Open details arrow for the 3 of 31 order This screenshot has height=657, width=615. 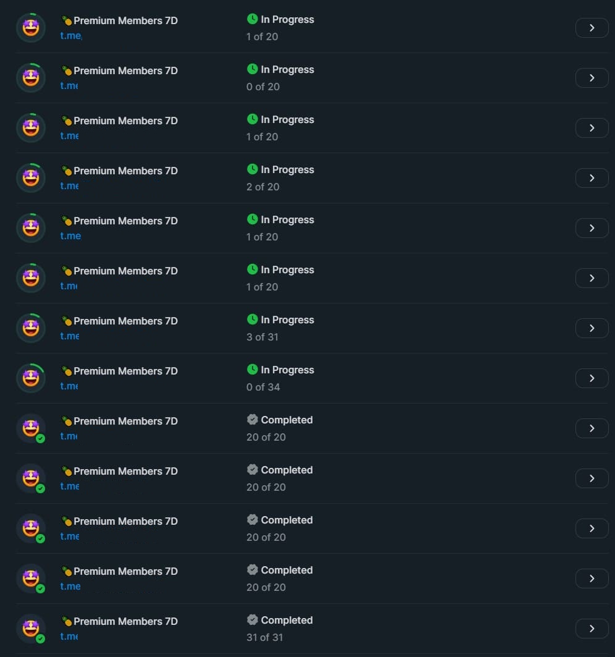pos(592,328)
